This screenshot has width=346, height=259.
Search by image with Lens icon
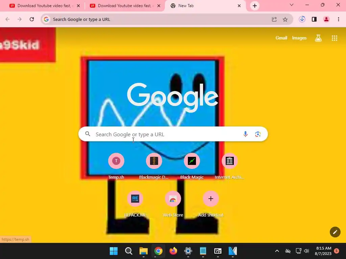258,134
